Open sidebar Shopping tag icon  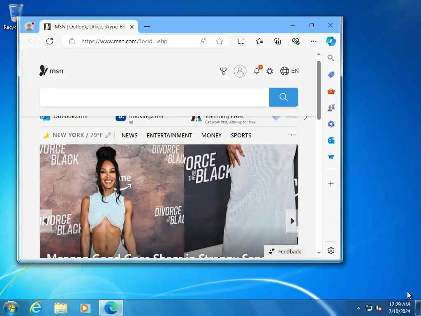331,75
